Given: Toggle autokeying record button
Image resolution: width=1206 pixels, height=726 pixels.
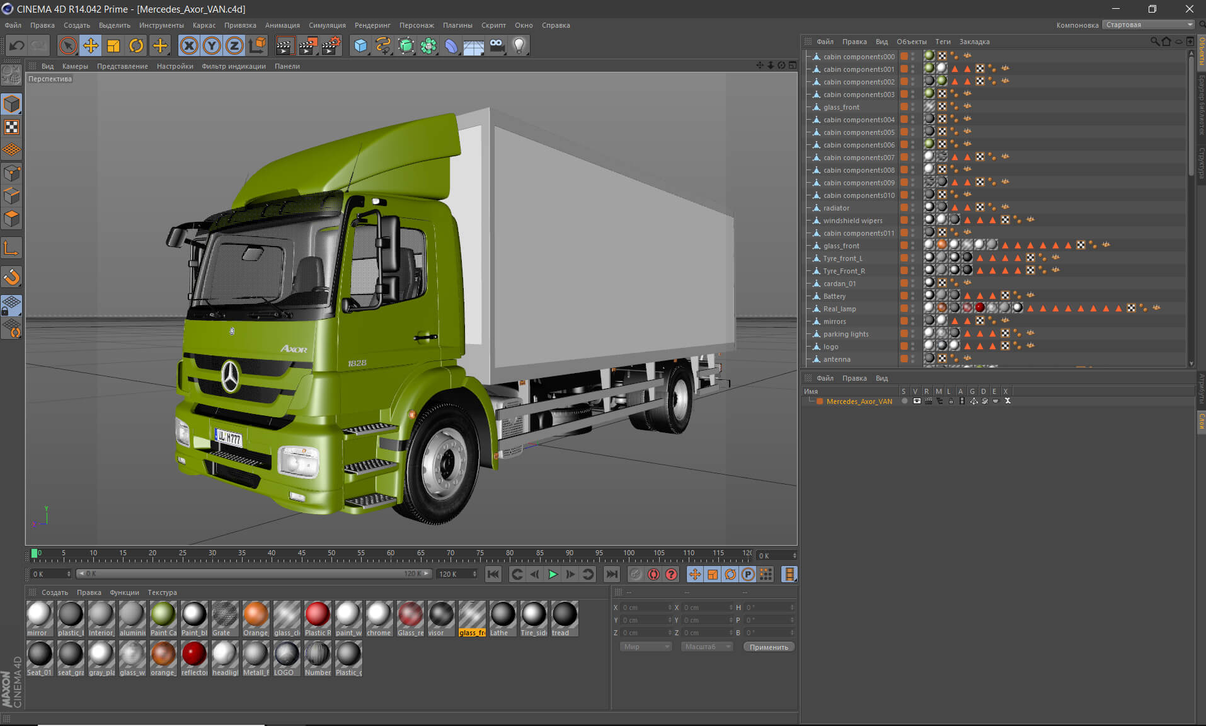Looking at the screenshot, I should [x=653, y=574].
